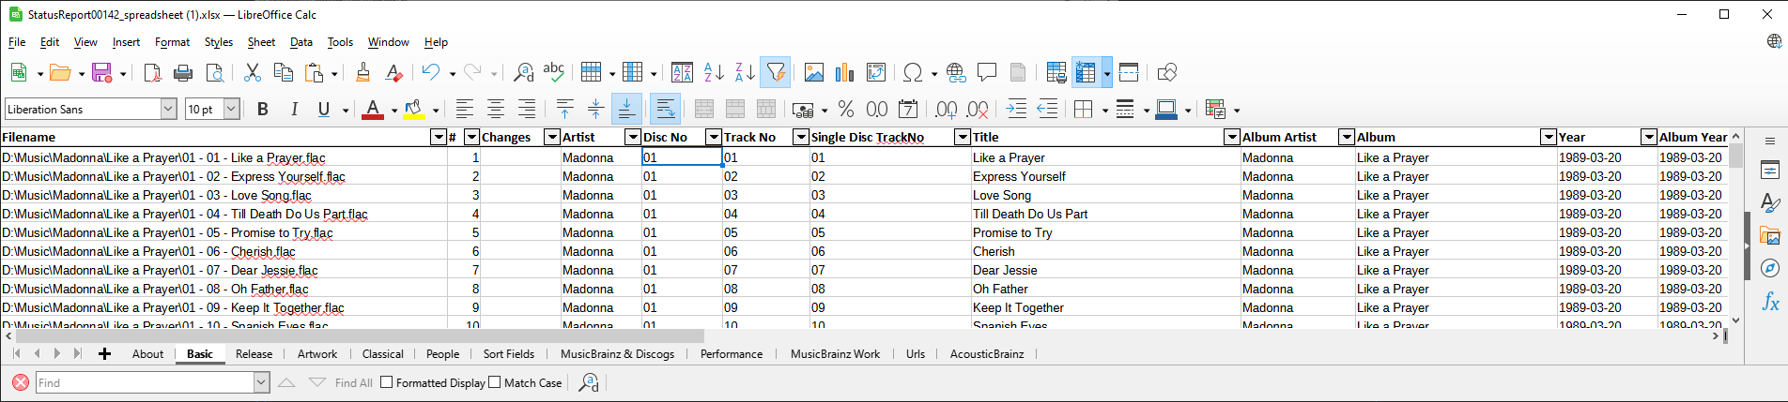Merge and center cells icon
This screenshot has height=402, width=1788.
[x=704, y=110]
